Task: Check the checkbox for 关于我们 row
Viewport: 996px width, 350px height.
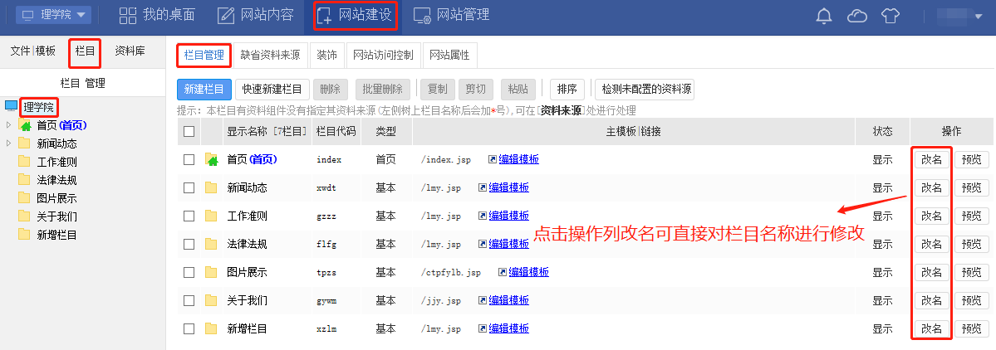Action: [x=189, y=300]
